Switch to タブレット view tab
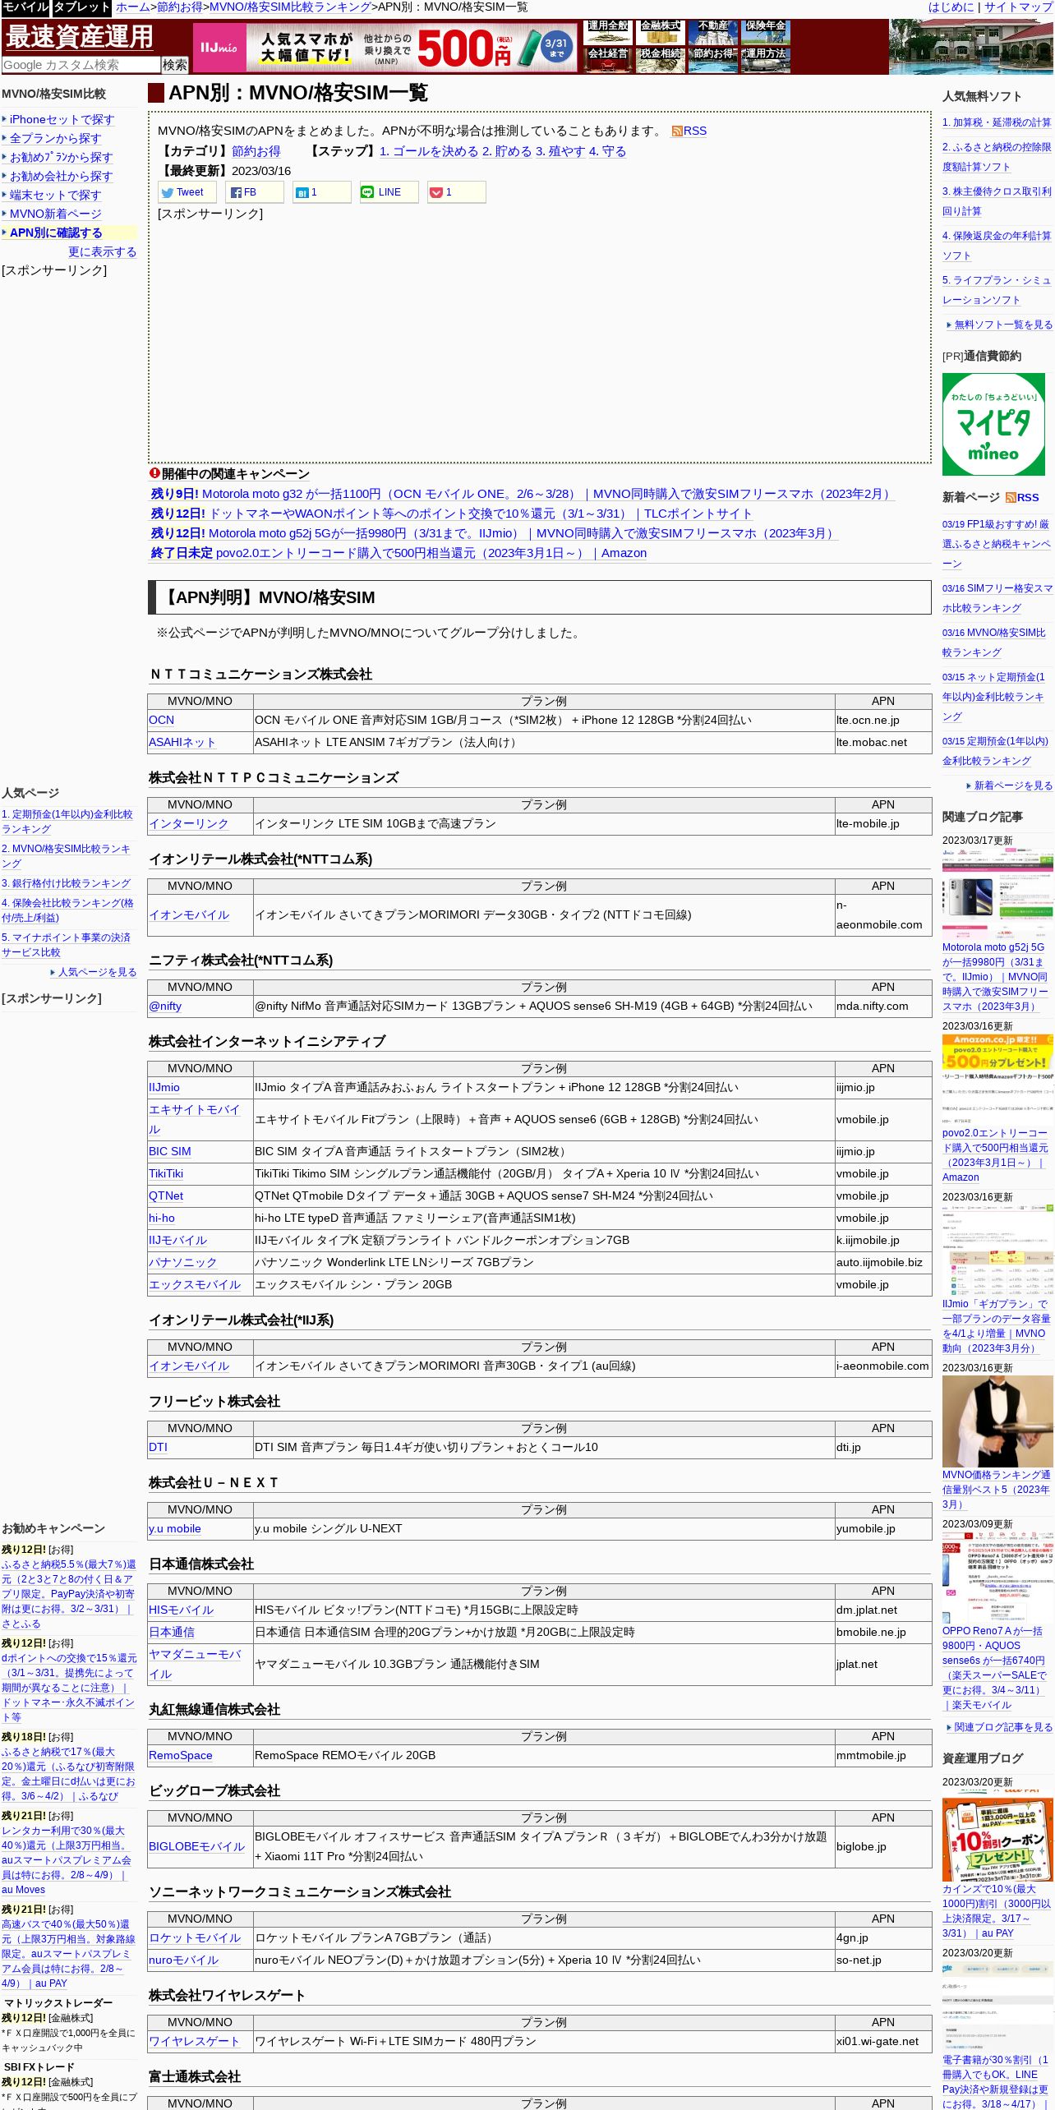Screen dimensions: 1055x2110 pyautogui.click(x=81, y=7)
